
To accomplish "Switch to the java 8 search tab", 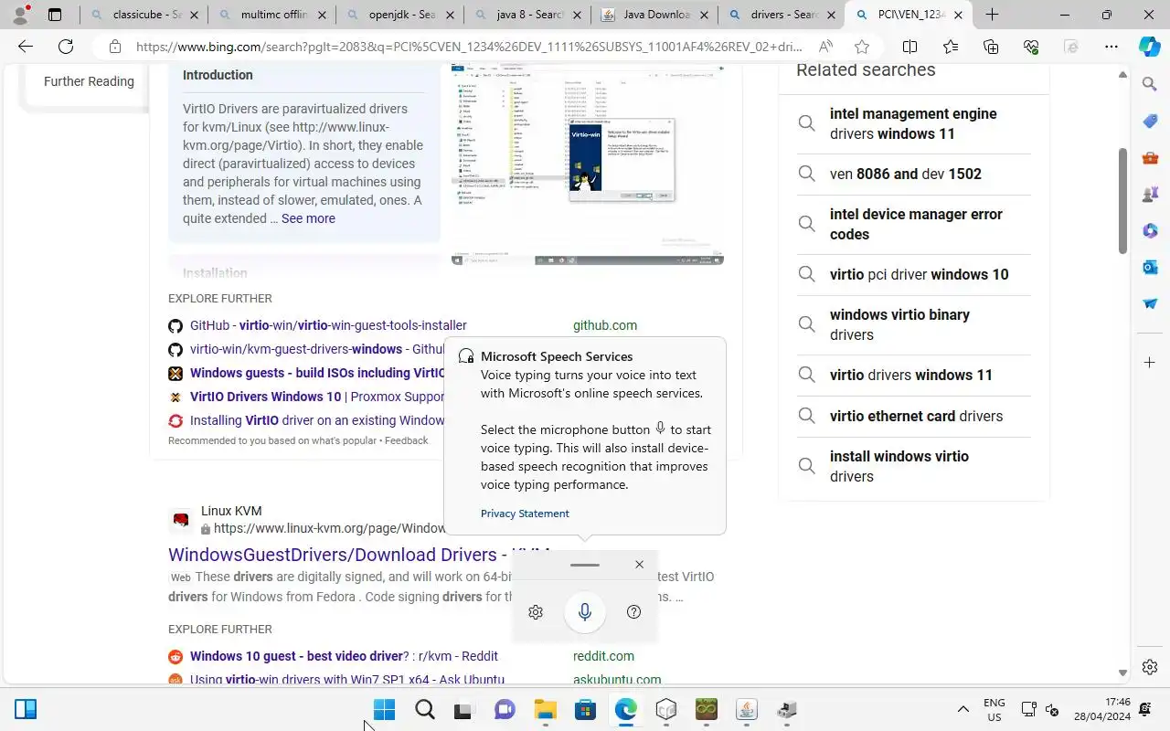I will pyautogui.click(x=527, y=15).
